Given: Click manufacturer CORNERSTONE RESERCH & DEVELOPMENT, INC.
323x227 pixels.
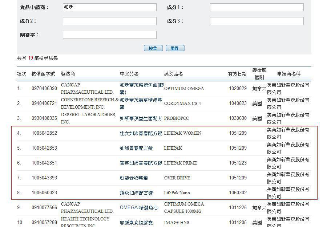Looking at the screenshot, I should pos(90,104).
